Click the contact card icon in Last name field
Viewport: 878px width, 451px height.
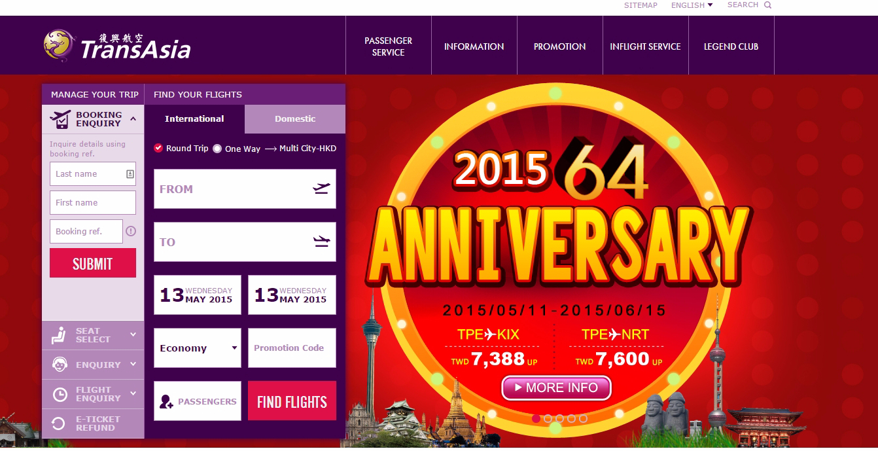(x=130, y=174)
